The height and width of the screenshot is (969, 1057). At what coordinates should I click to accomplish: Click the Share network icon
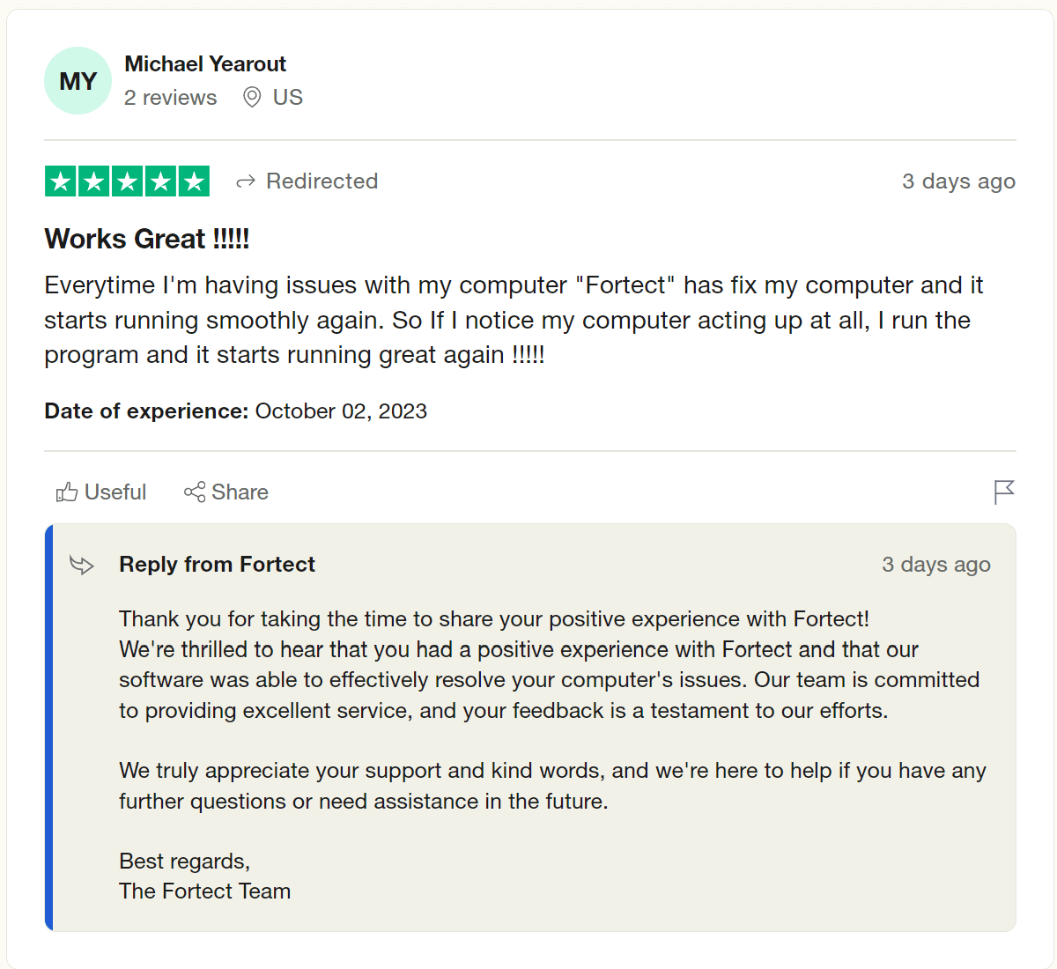(x=195, y=492)
